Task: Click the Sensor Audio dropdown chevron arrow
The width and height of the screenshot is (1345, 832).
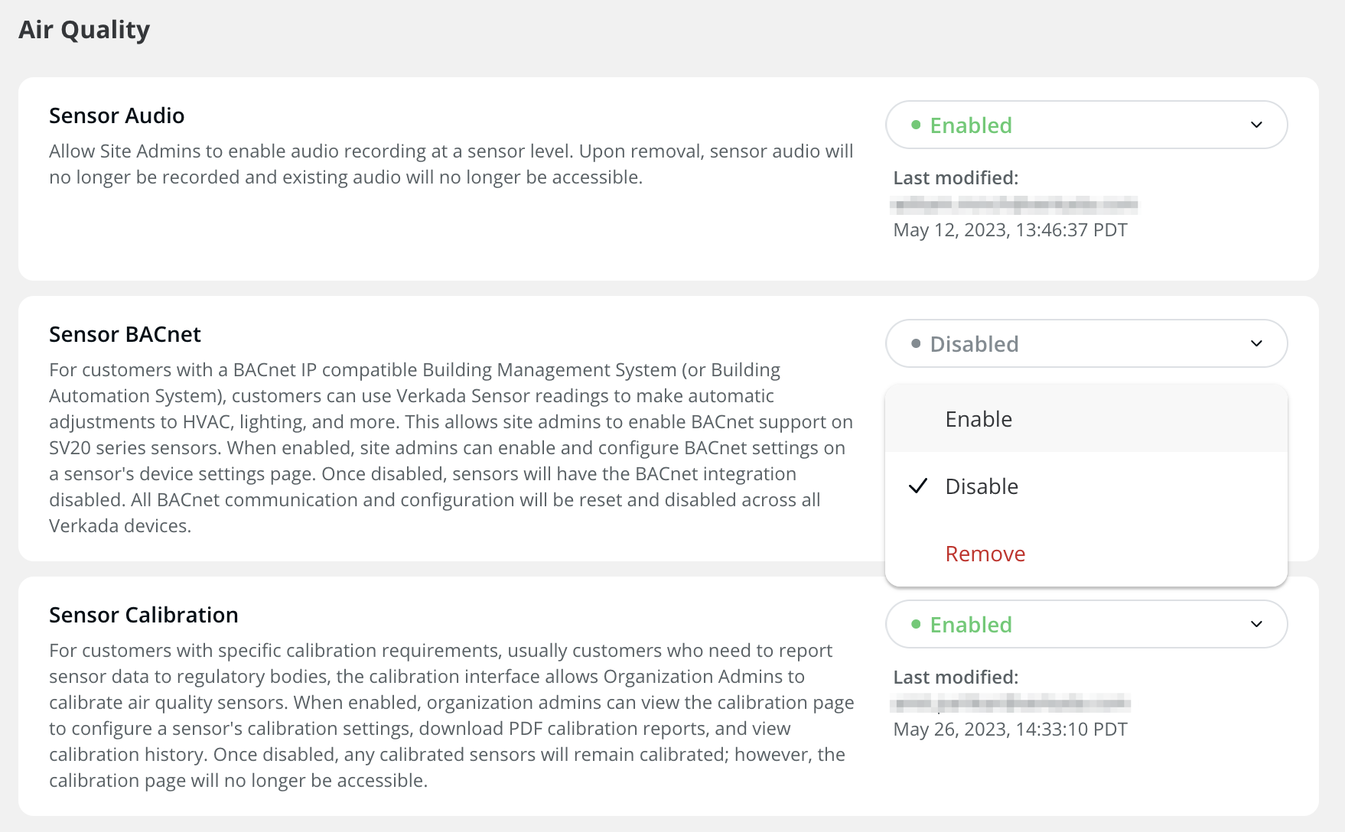Action: [1256, 125]
